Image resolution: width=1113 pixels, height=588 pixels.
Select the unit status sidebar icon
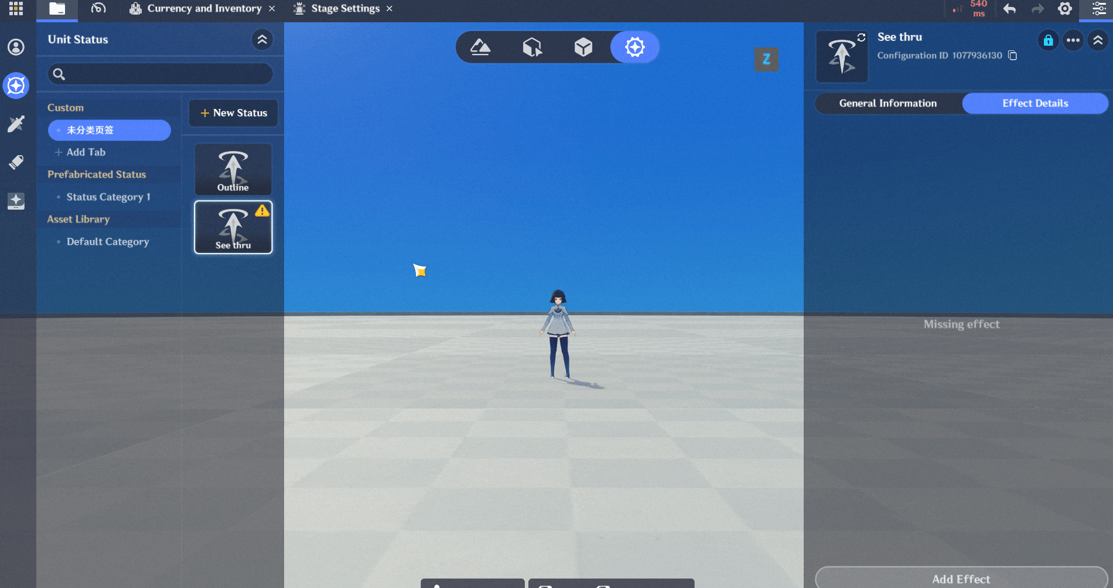(x=16, y=86)
